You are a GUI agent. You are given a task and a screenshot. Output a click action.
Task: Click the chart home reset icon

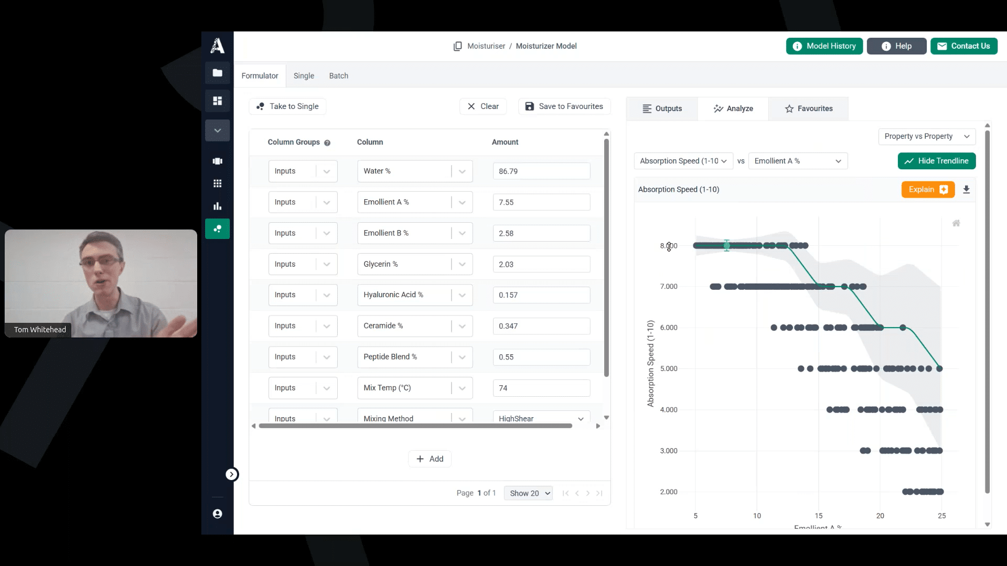(x=956, y=223)
